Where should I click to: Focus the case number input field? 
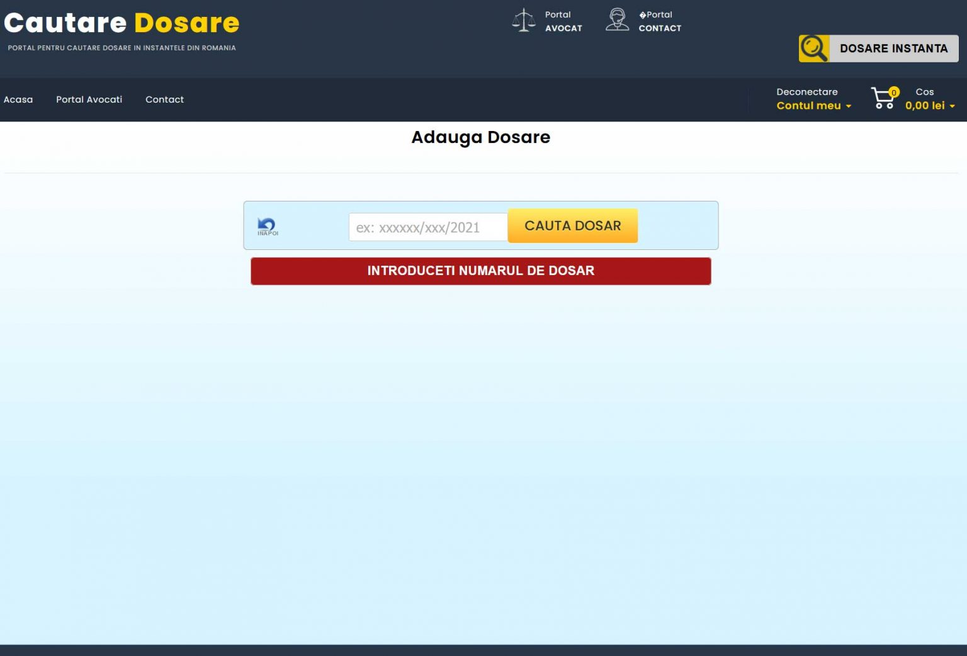coord(428,227)
